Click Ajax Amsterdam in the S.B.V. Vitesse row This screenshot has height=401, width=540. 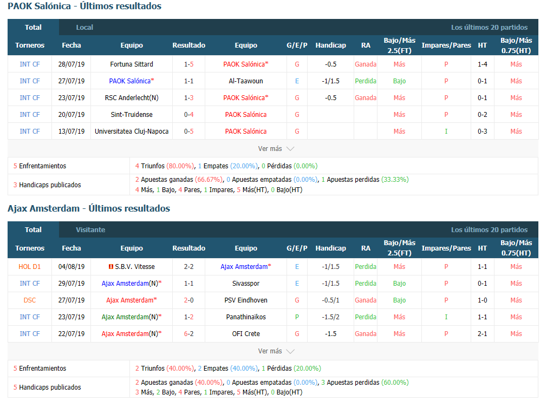click(244, 267)
